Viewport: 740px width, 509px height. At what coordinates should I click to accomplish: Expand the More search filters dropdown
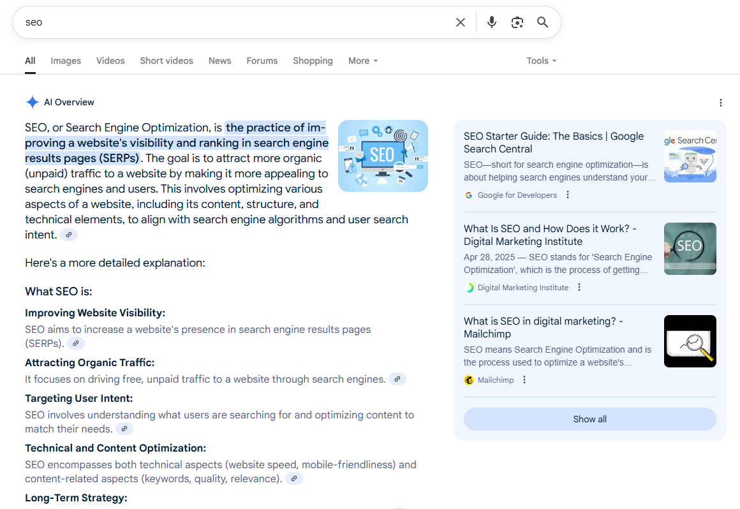(363, 61)
